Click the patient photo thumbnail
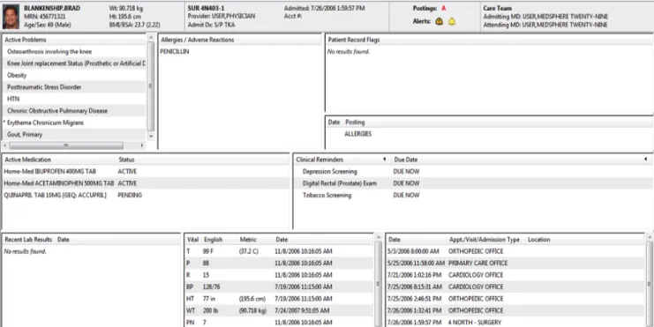 coord(11,17)
